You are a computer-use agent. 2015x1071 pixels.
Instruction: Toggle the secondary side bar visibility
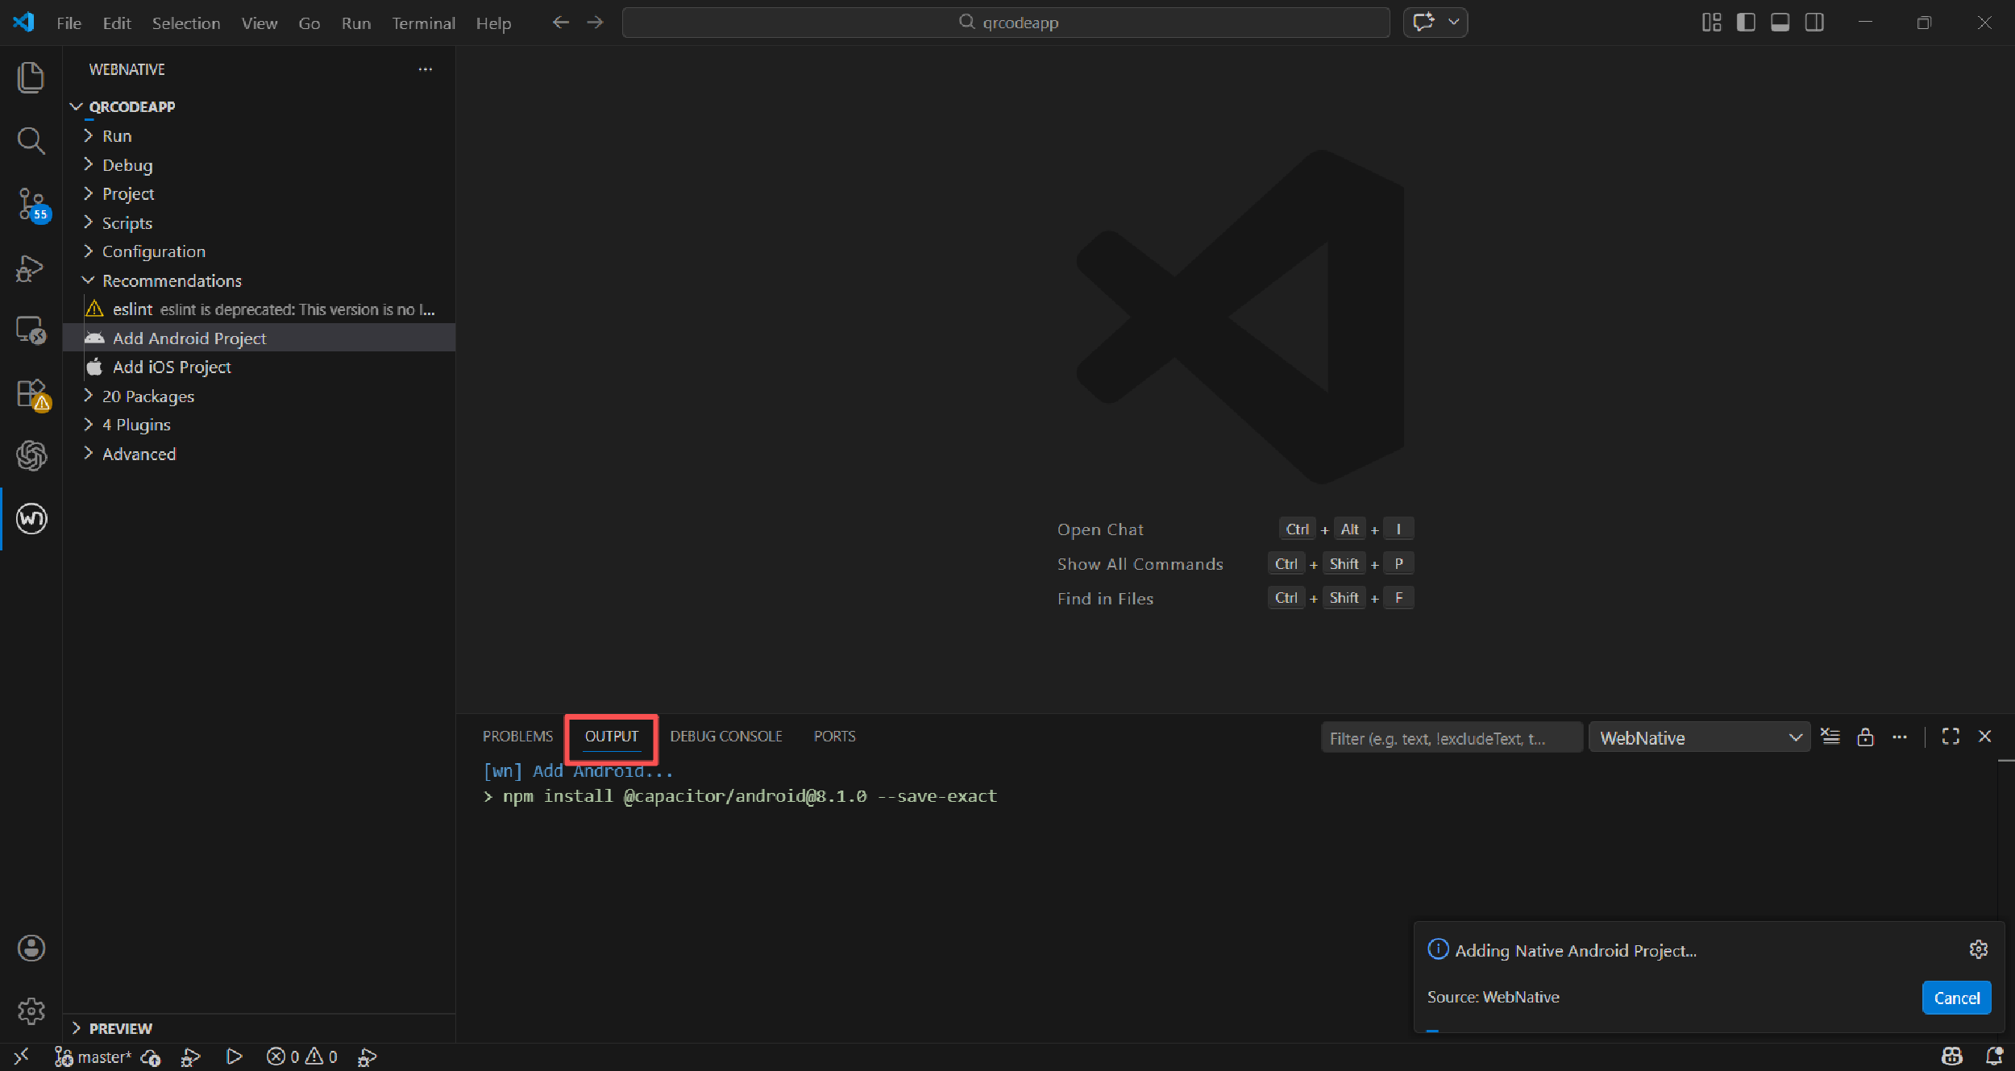(x=1814, y=23)
